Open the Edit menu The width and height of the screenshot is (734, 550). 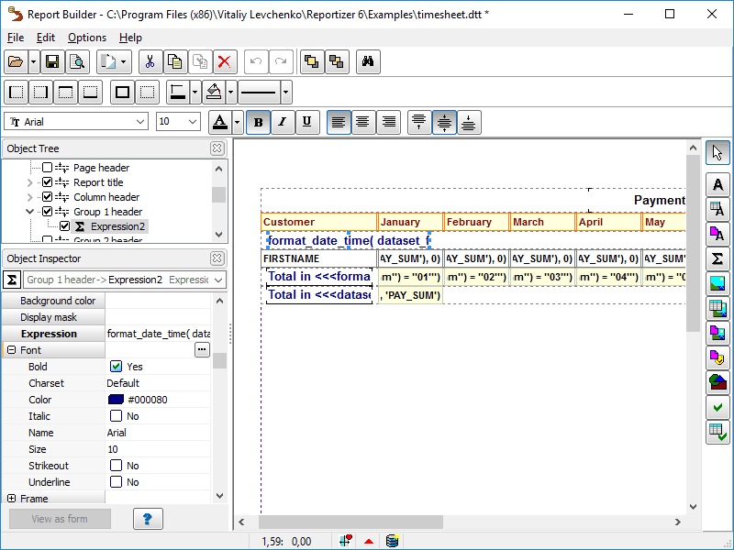pos(46,38)
